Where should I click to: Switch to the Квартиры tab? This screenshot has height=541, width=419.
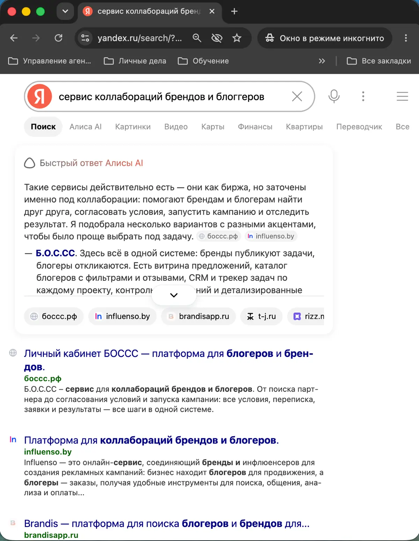[304, 127]
